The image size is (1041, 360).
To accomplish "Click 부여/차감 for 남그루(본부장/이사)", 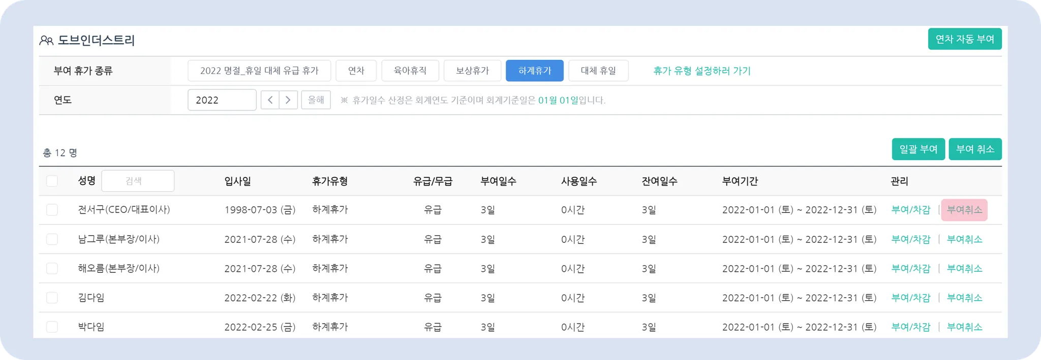I will click(x=911, y=239).
